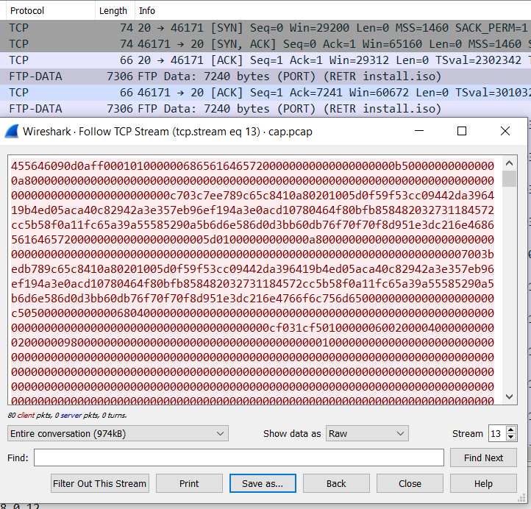
Task: Increment the Stream number spinner up arrow
Action: coord(511,430)
